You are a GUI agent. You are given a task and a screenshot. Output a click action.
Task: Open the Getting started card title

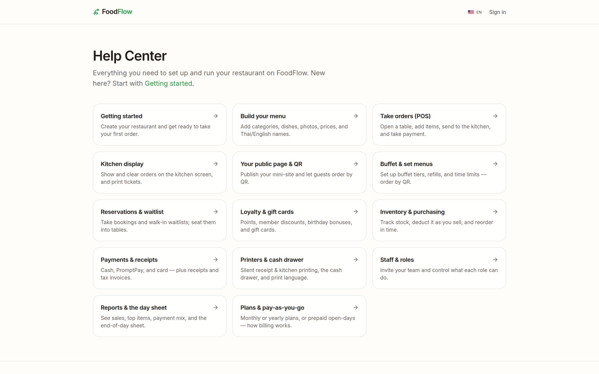coord(121,116)
